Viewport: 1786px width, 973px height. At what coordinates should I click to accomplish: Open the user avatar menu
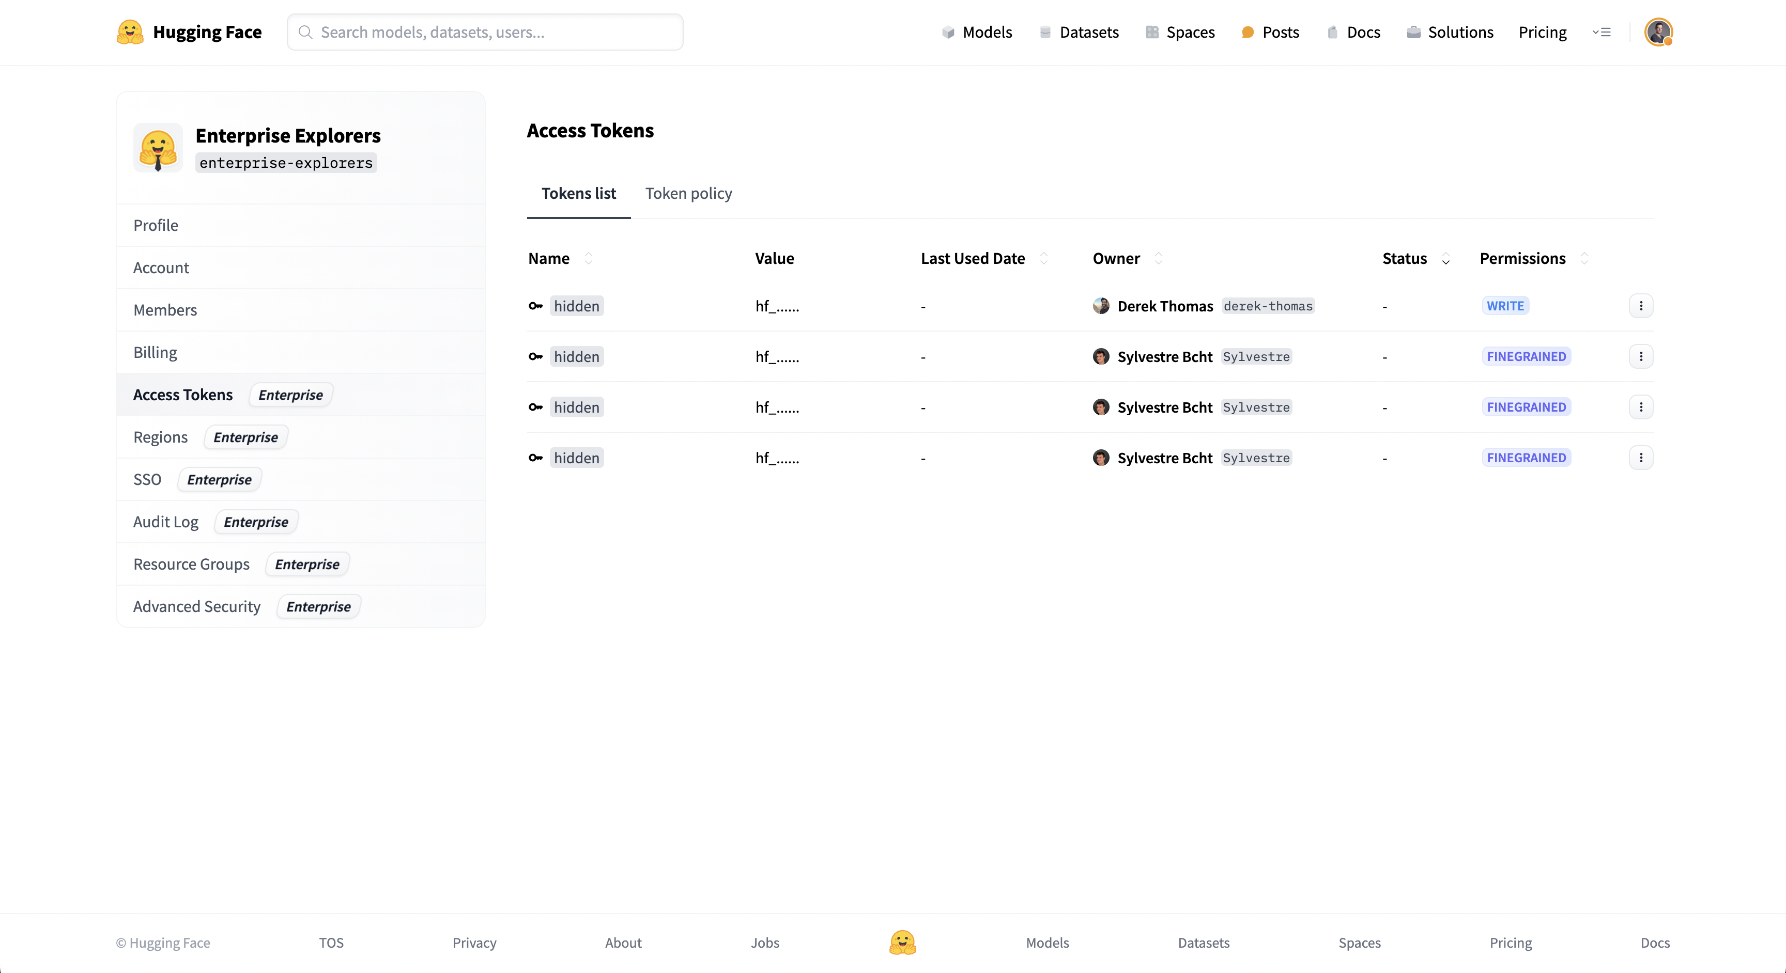[x=1658, y=32]
